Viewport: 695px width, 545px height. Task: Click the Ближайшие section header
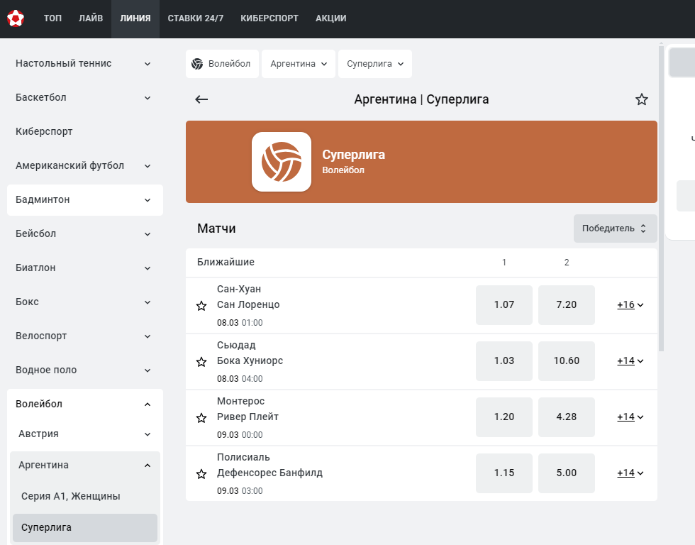coord(226,262)
